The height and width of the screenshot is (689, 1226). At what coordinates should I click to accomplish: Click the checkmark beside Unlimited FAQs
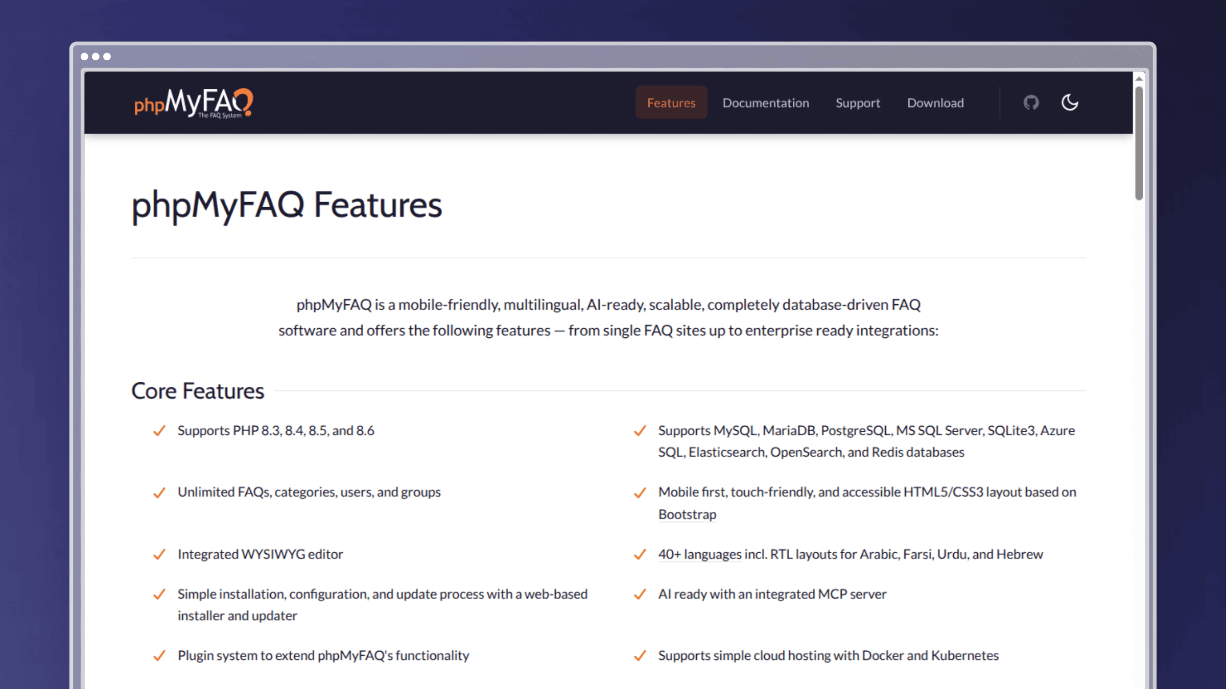point(159,493)
